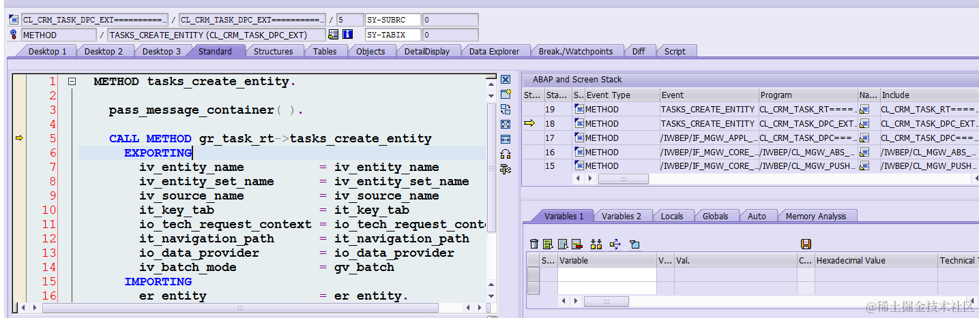
Task: Click the blue info icon near SY-TABIX
Action: pos(347,35)
